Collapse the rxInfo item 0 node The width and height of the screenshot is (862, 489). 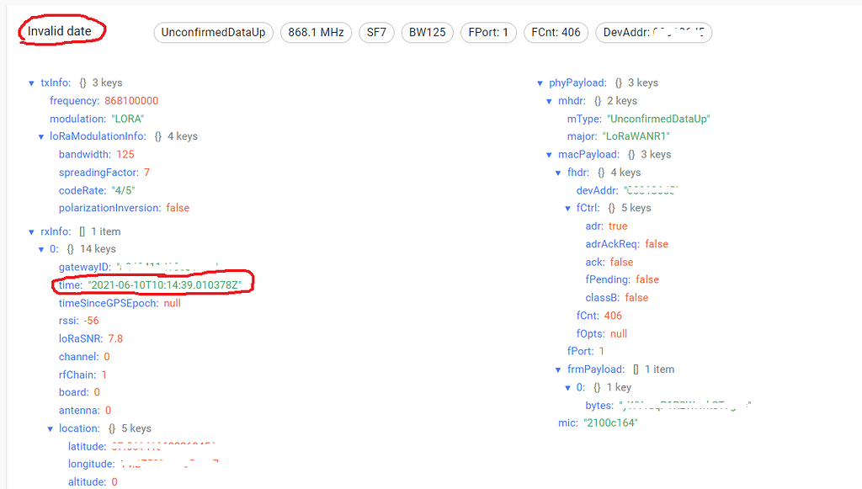(x=41, y=249)
